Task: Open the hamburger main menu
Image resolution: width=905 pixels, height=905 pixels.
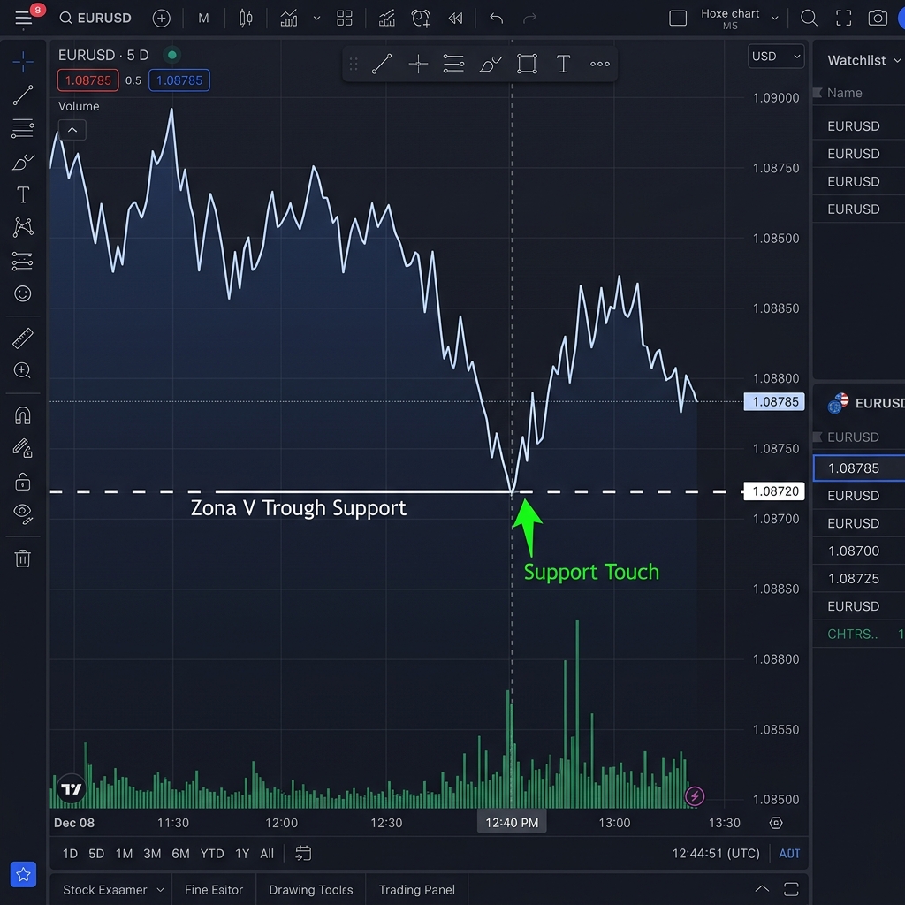Action: [x=23, y=19]
